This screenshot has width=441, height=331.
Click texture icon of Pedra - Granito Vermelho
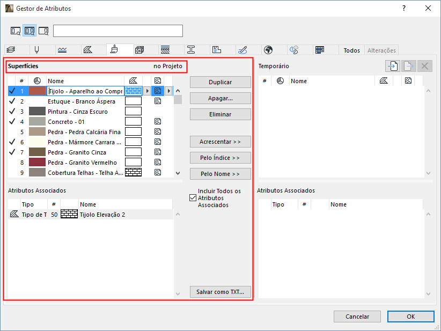point(158,162)
